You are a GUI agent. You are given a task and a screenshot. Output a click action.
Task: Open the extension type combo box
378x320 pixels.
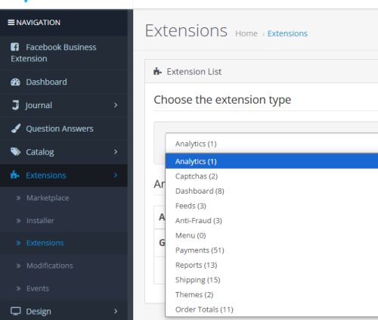click(271, 144)
